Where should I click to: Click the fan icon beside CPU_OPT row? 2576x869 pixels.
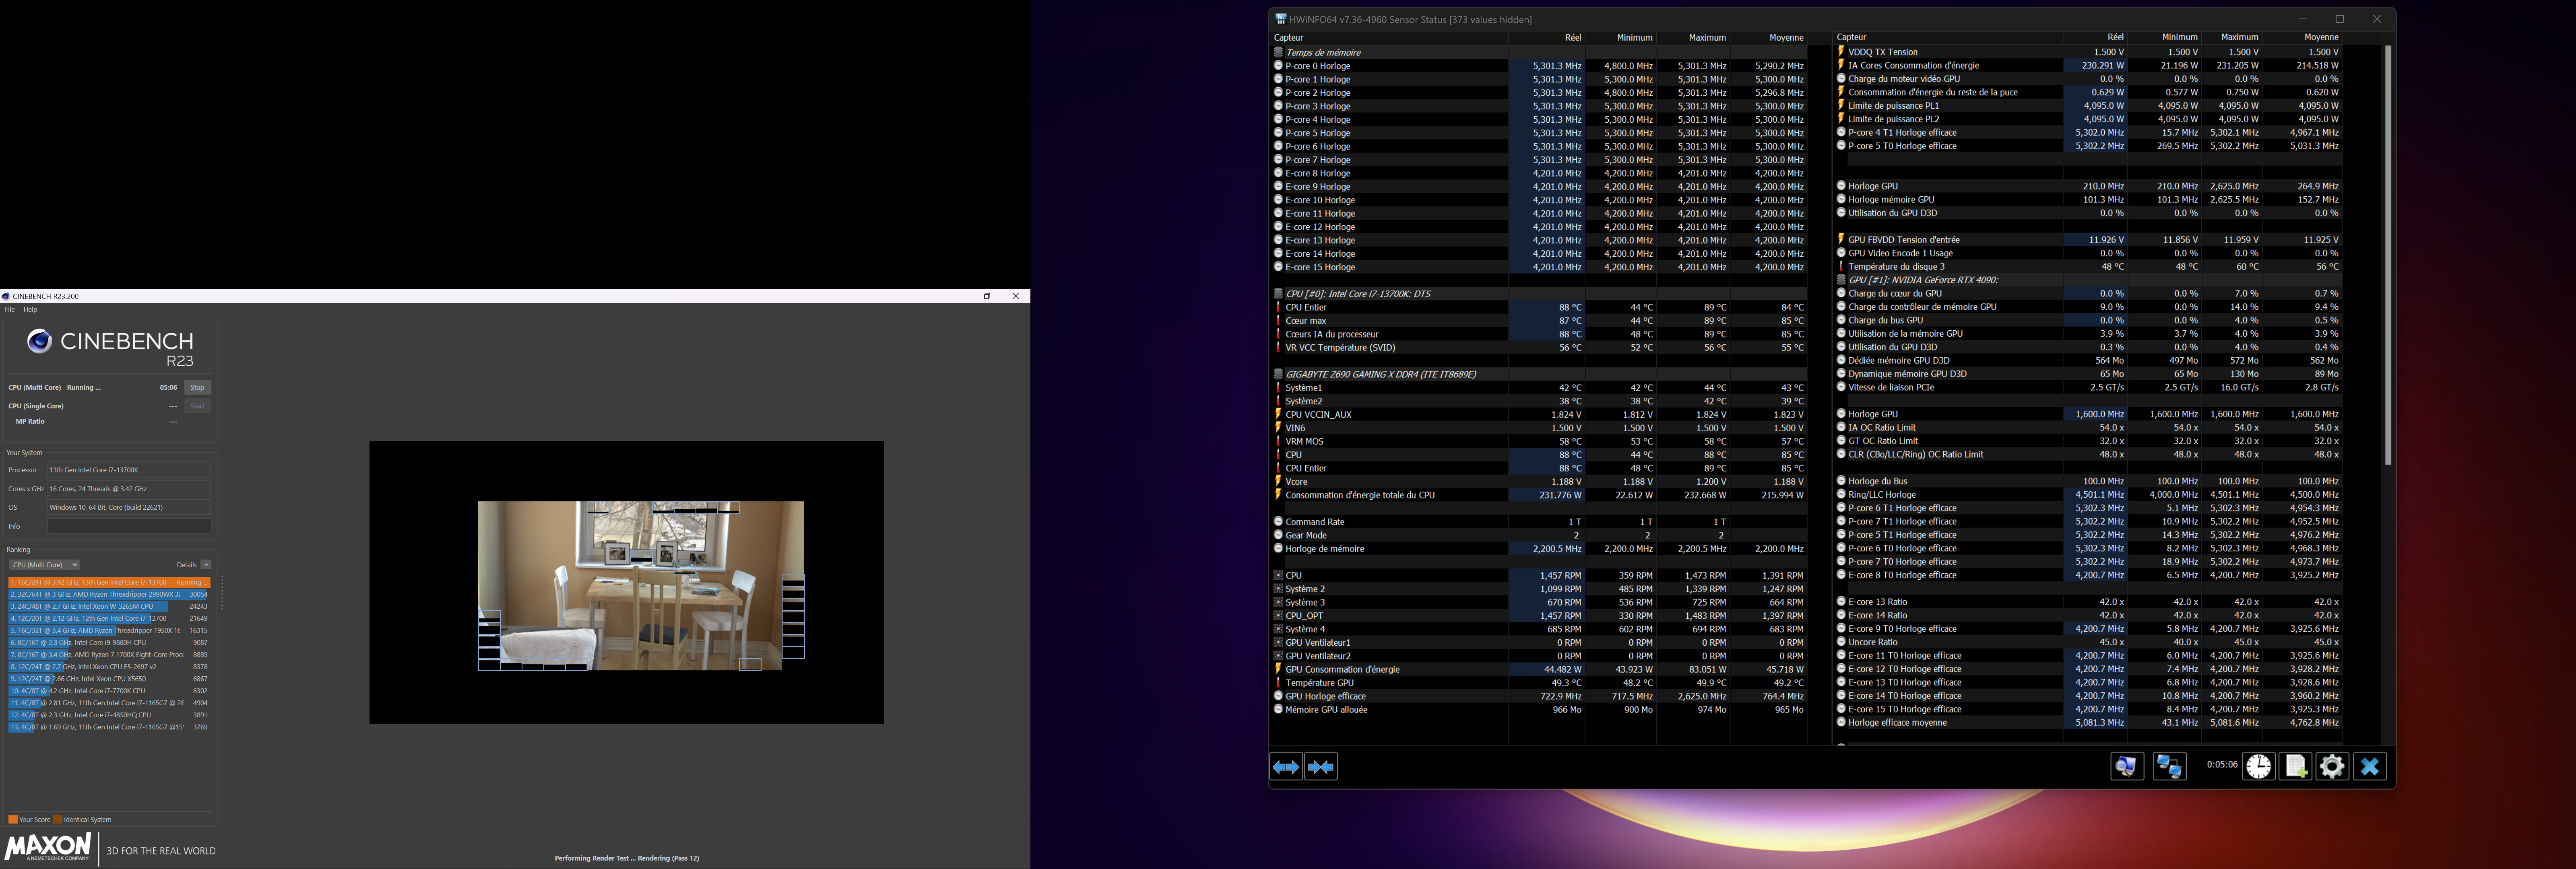1278,616
